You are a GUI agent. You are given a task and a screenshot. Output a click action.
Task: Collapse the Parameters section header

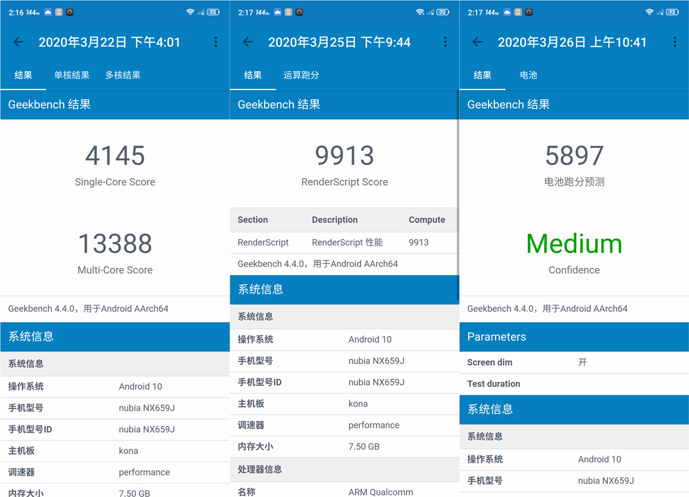pyautogui.click(x=574, y=337)
